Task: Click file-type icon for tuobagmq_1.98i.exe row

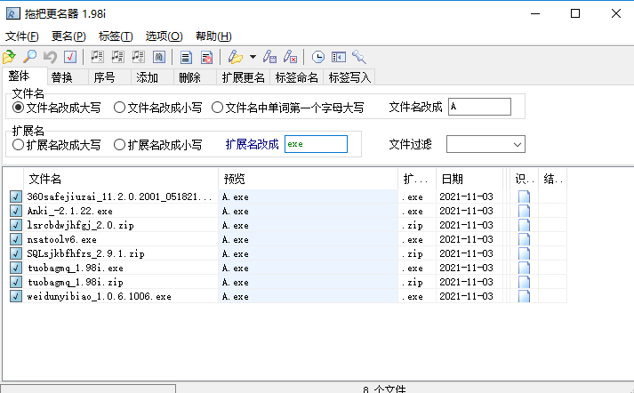Action: click(x=524, y=268)
